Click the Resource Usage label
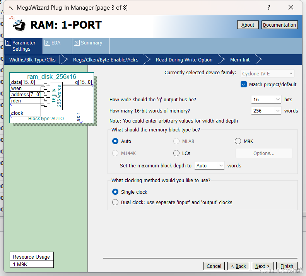Viewport: 306px width, 276px height. tap(31, 257)
